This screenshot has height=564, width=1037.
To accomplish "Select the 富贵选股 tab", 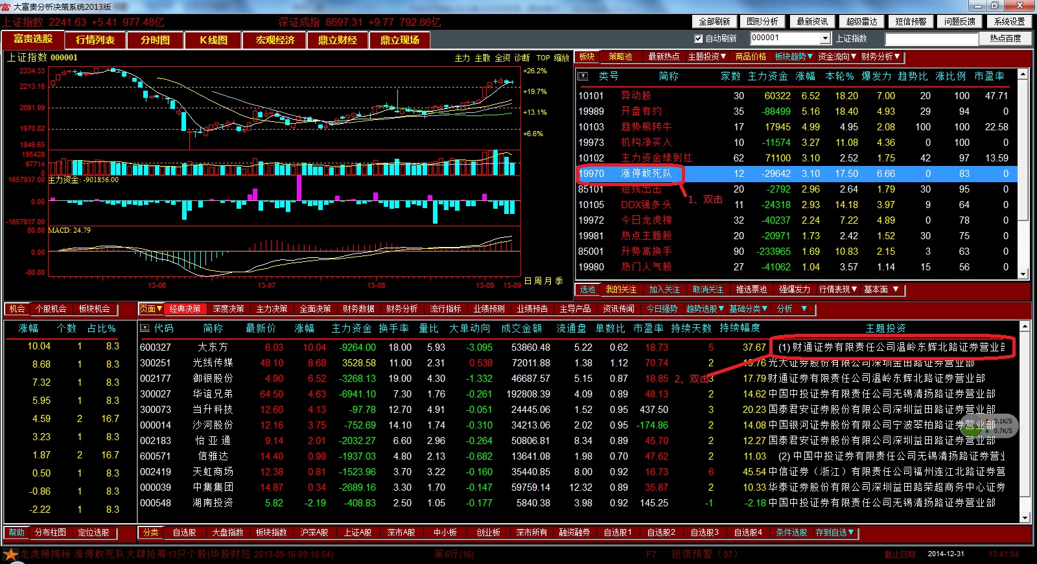I will point(33,40).
